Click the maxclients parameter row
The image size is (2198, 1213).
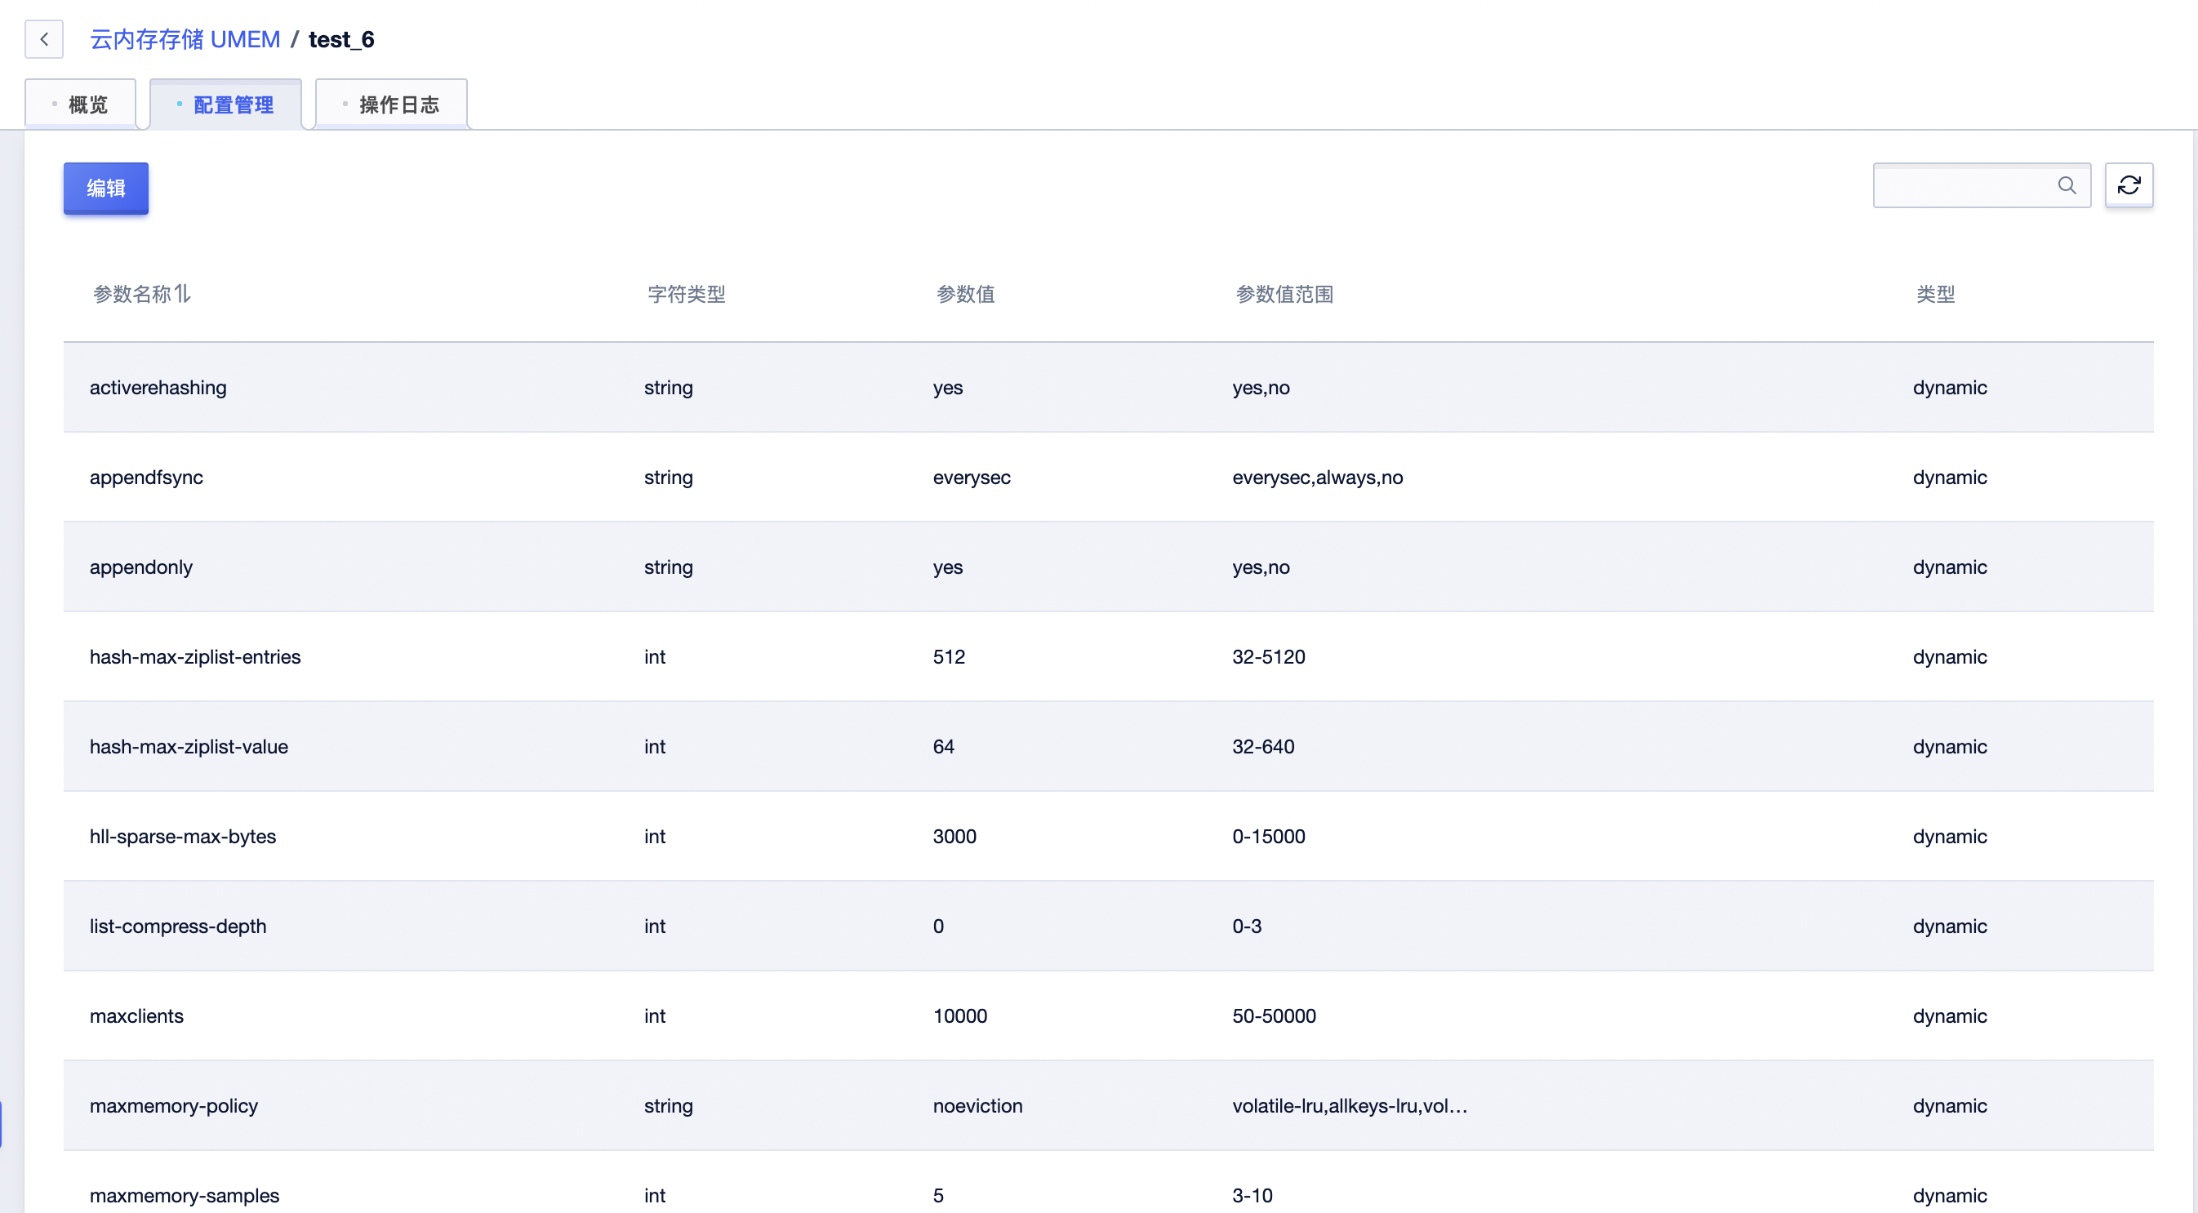tap(136, 1016)
